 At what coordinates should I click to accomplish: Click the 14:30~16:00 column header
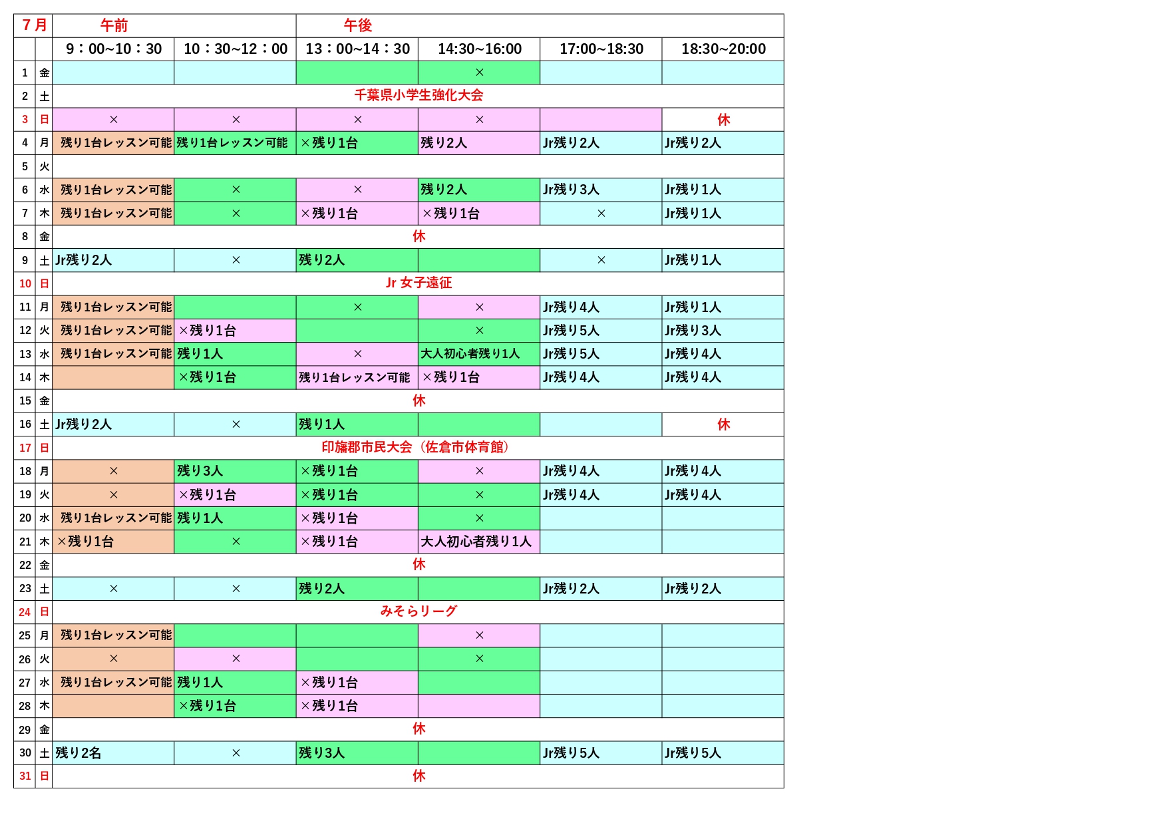pyautogui.click(x=479, y=49)
